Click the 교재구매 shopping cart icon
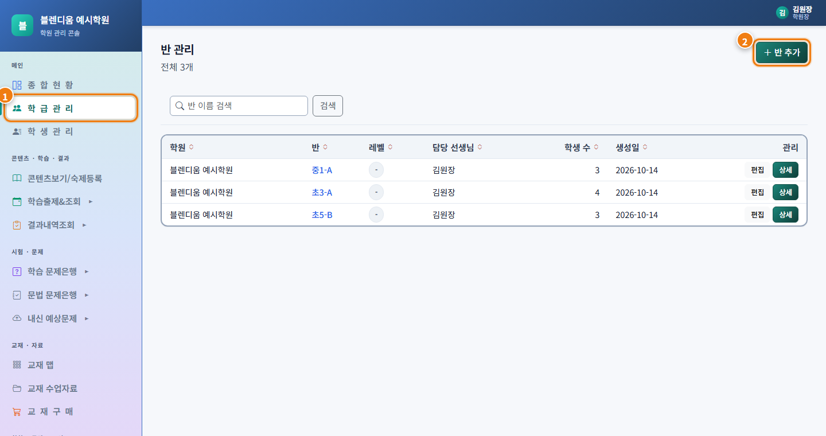The width and height of the screenshot is (826, 436). [x=17, y=412]
